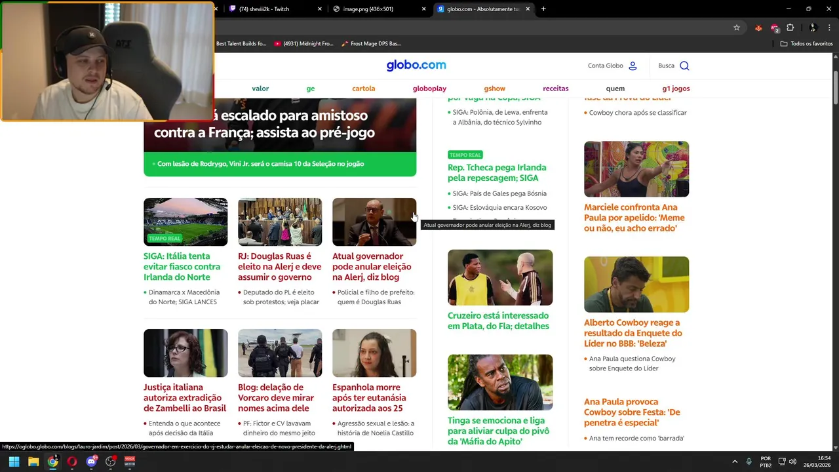The image size is (839, 472).
Task: Open the cartola menu item
Action: 364,88
